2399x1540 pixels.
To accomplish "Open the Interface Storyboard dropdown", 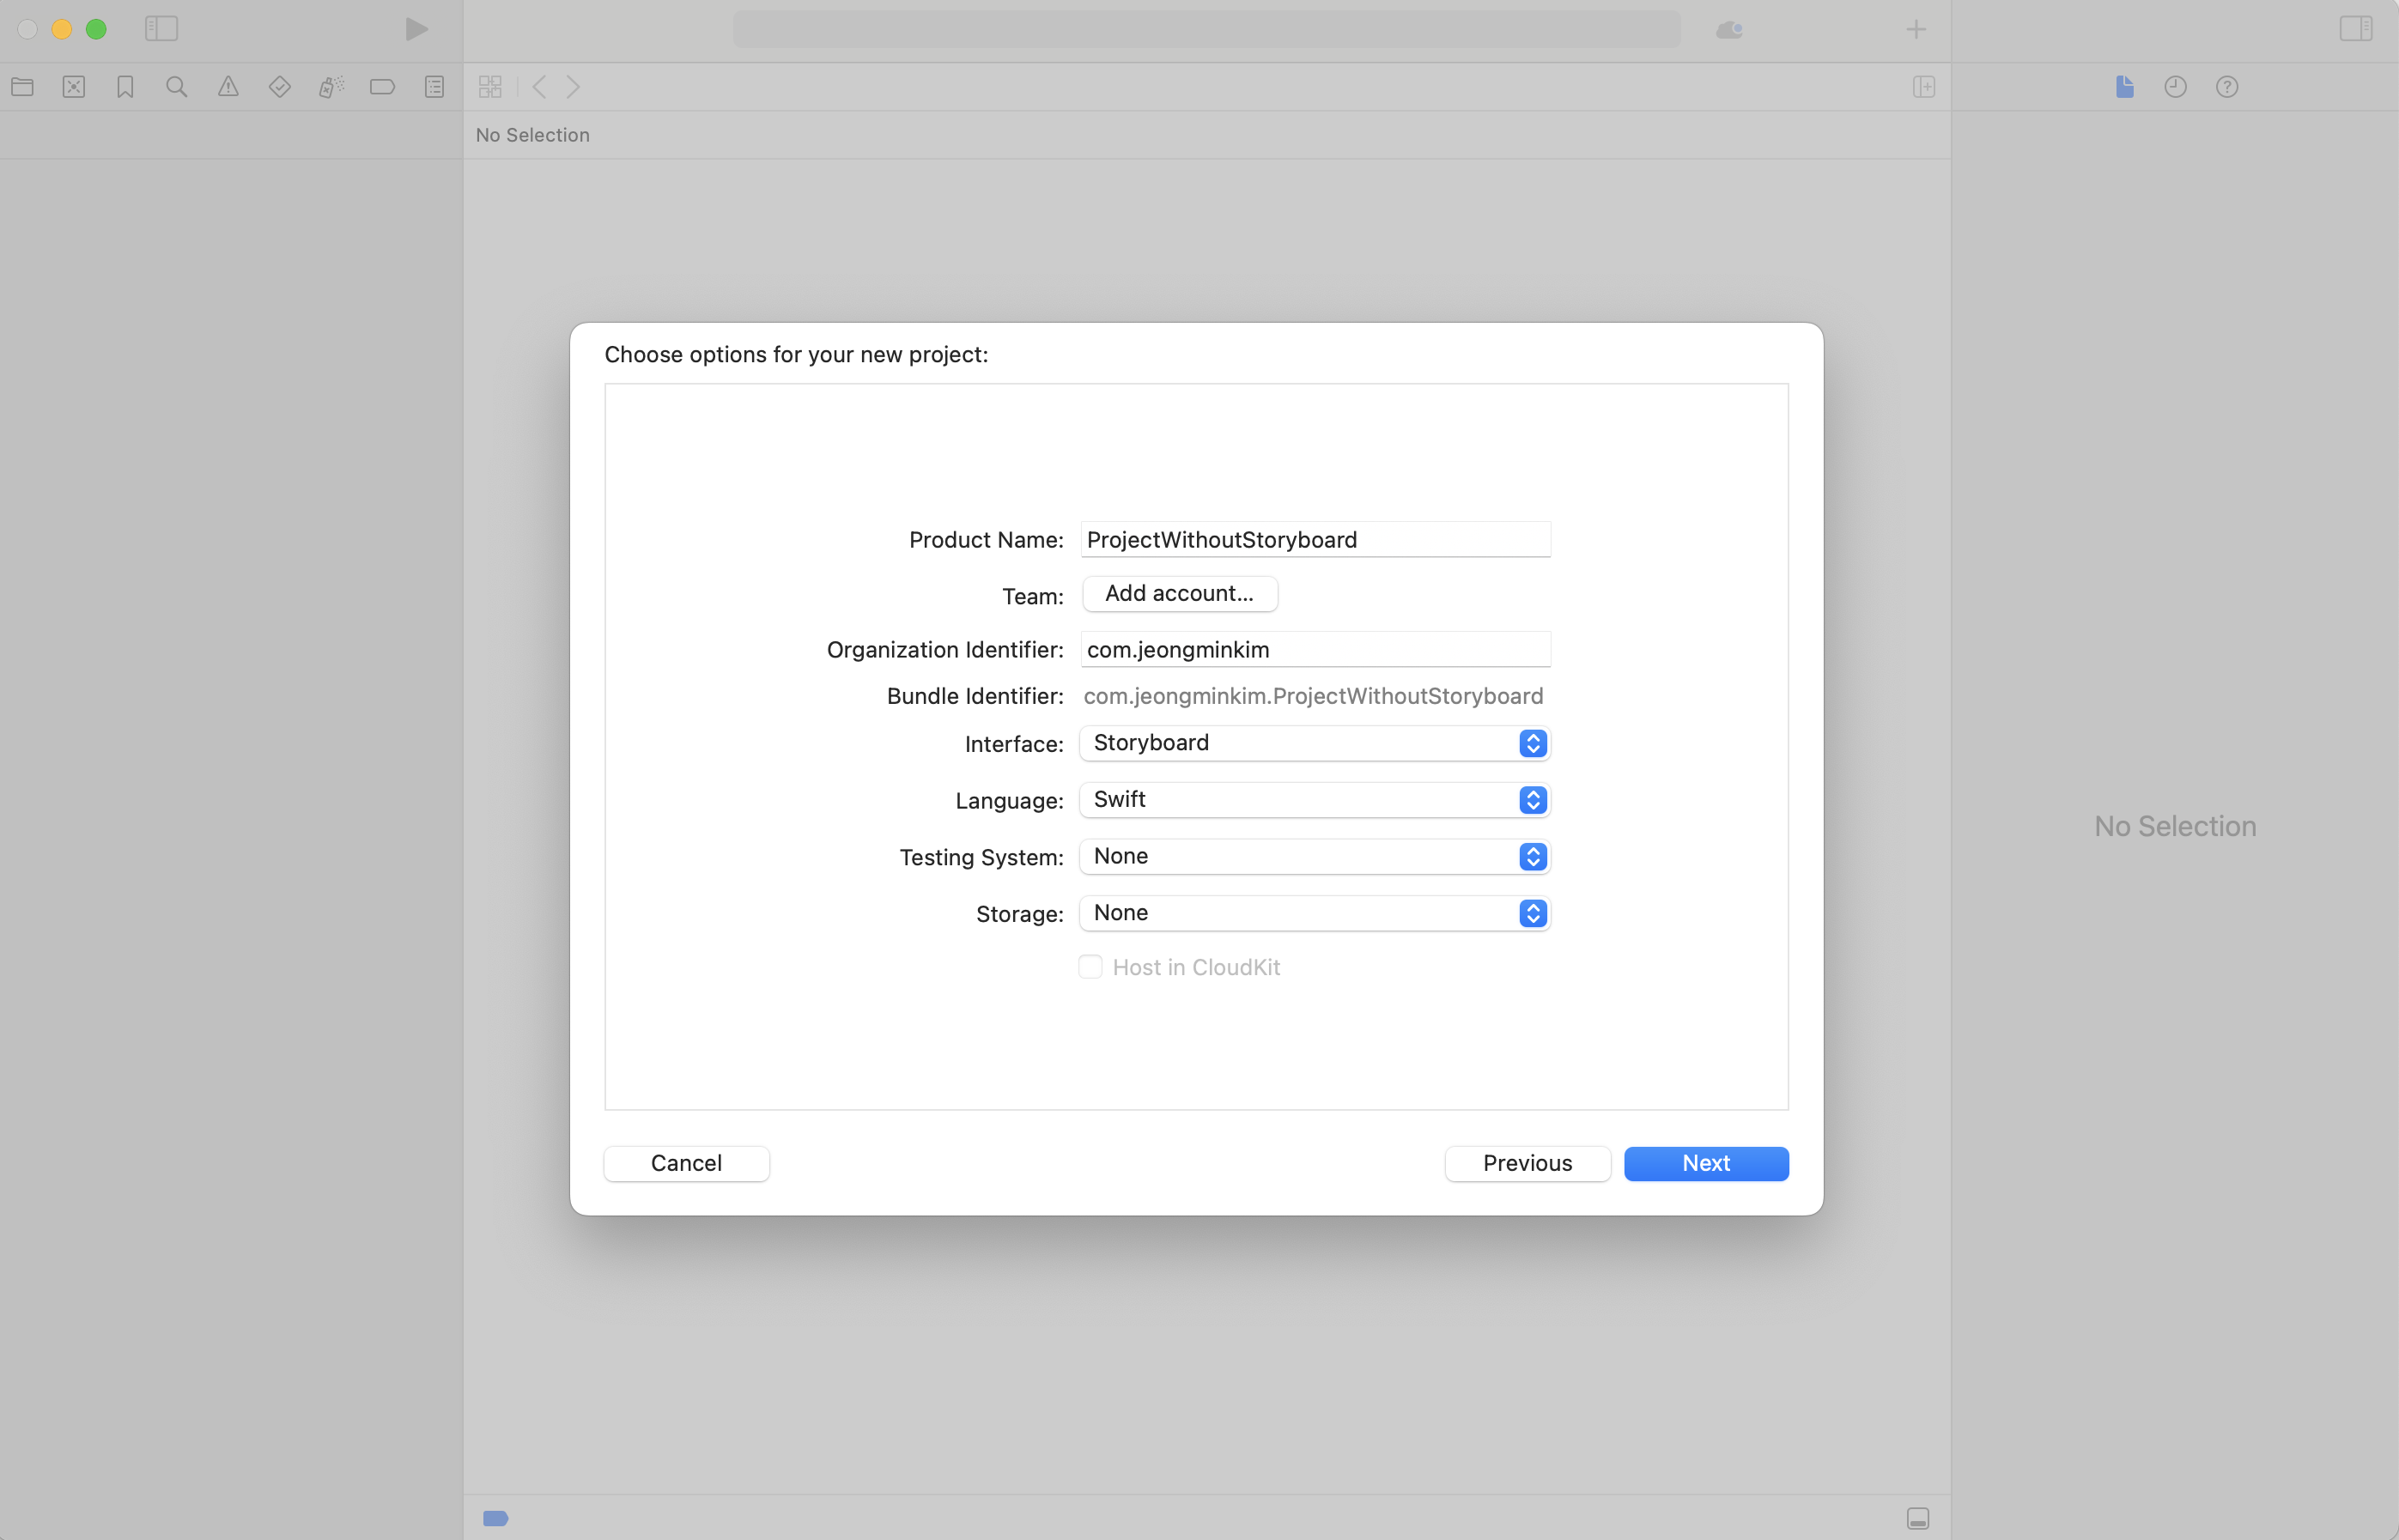I will (1315, 743).
